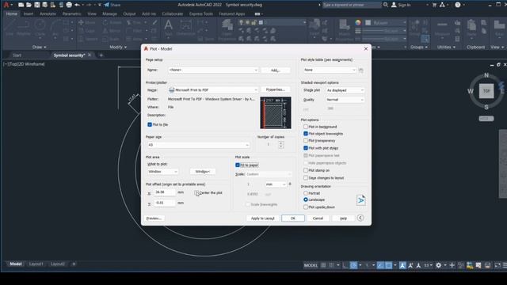Click the collapse dialog arrow button
The height and width of the screenshot is (285, 507).
point(360,218)
